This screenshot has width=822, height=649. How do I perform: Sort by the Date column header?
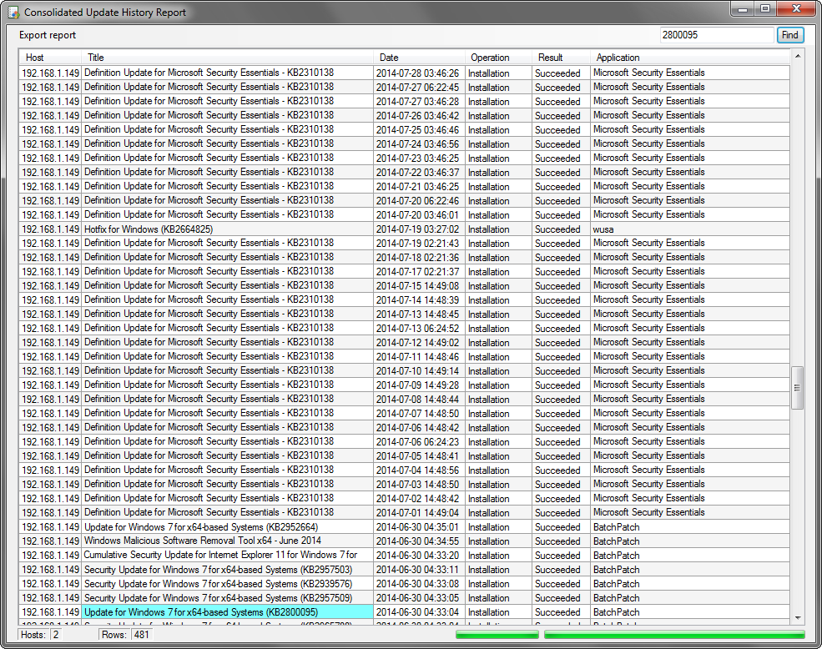(x=419, y=58)
